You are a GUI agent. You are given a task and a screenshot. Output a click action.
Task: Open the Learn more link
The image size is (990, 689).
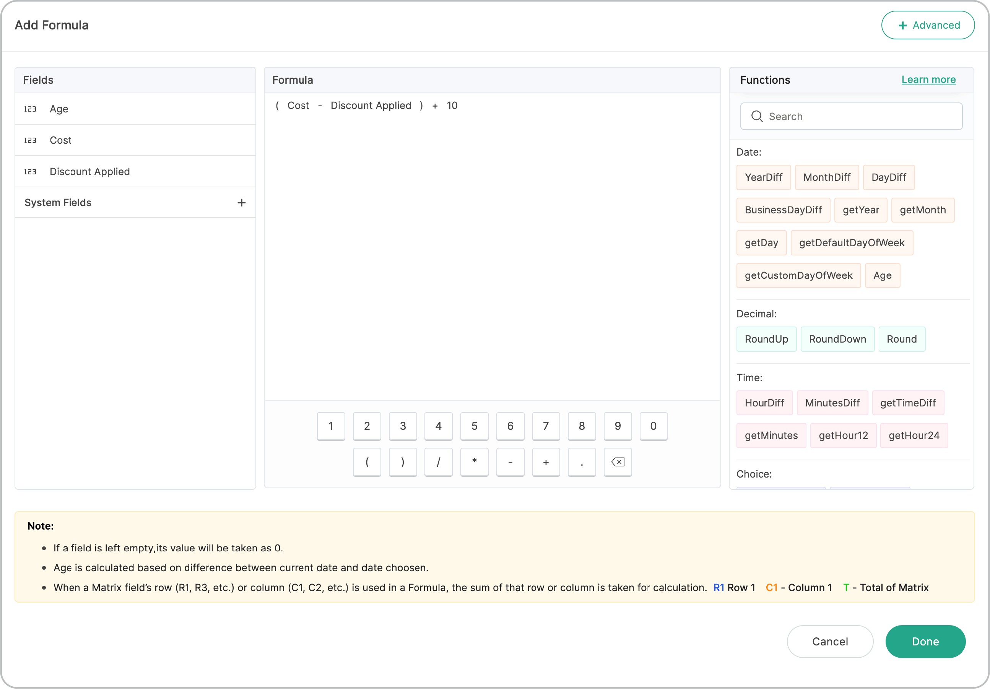928,79
